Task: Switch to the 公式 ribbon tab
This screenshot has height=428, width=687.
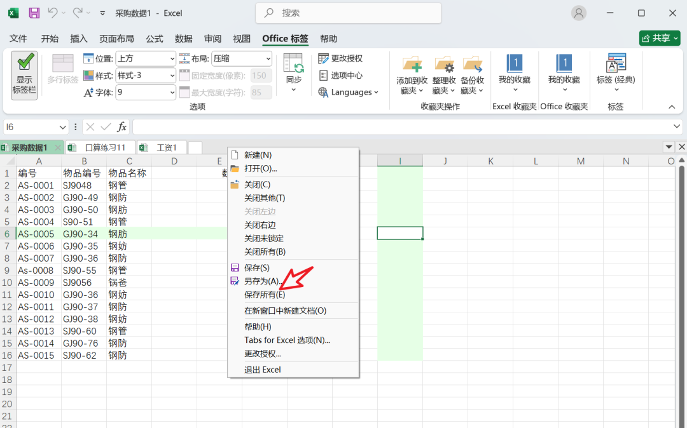Action: pyautogui.click(x=155, y=39)
